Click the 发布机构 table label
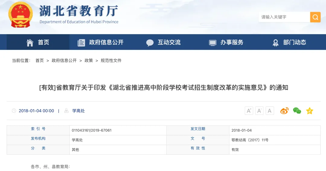 [38, 139]
